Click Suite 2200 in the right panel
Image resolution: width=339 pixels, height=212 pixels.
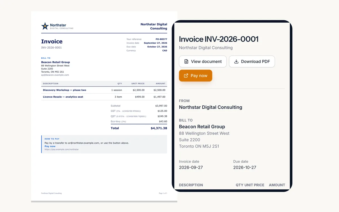(x=190, y=140)
